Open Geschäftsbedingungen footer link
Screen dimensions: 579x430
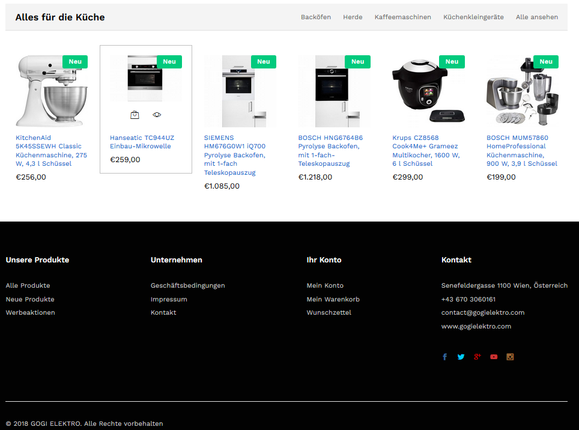click(x=187, y=285)
